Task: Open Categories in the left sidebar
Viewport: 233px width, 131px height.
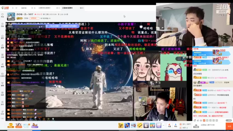Action: coord(2,56)
